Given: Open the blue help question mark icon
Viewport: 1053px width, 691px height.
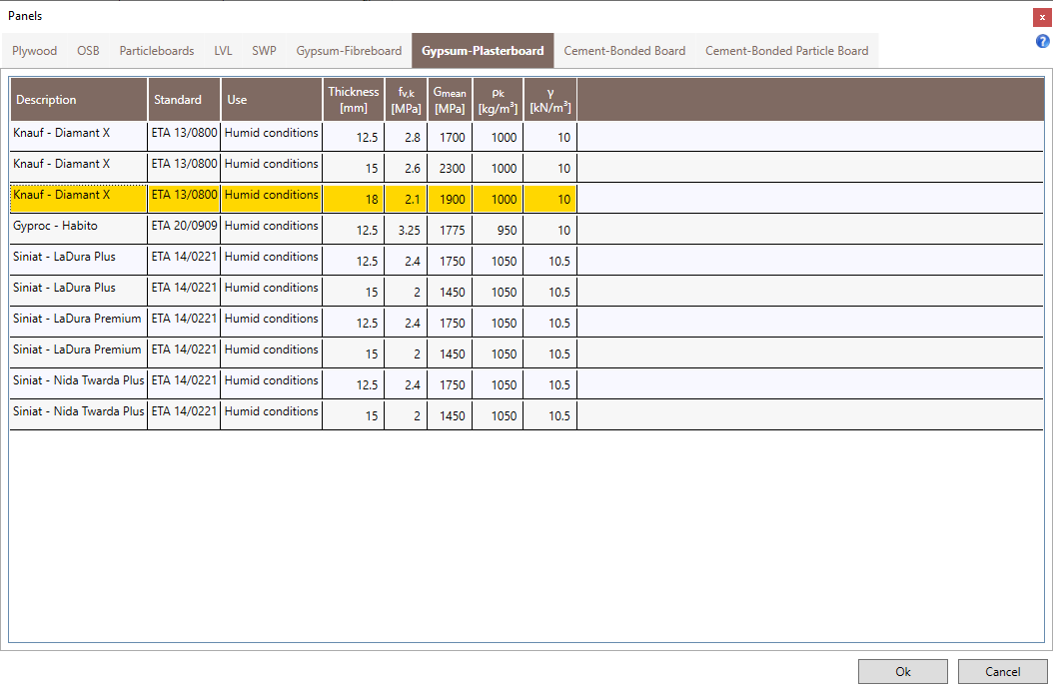Looking at the screenshot, I should [1042, 42].
